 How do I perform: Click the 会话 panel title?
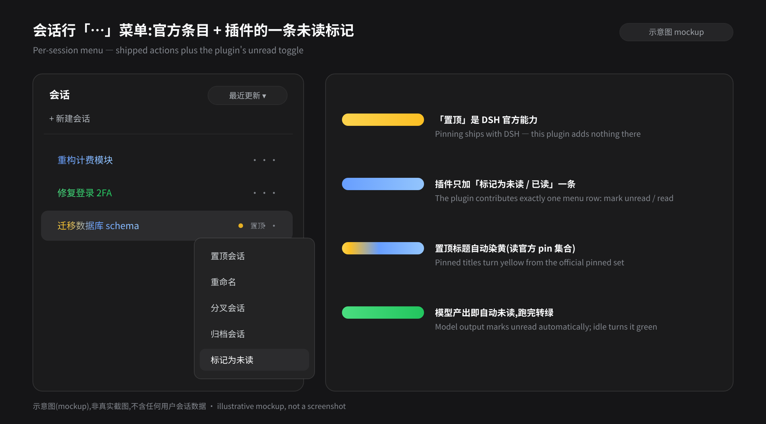pyautogui.click(x=60, y=95)
